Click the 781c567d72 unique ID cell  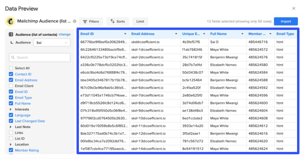pyautogui.click(x=195, y=141)
